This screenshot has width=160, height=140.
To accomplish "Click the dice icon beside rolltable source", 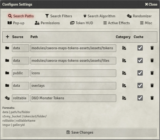I will tap(7, 98).
